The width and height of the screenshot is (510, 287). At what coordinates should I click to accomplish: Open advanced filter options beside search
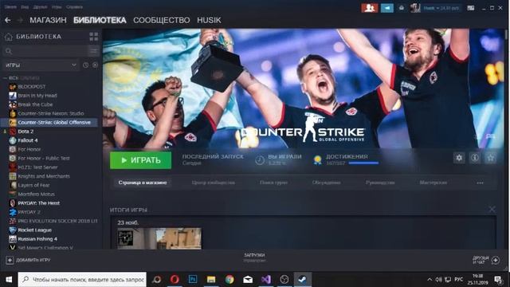tap(94, 51)
